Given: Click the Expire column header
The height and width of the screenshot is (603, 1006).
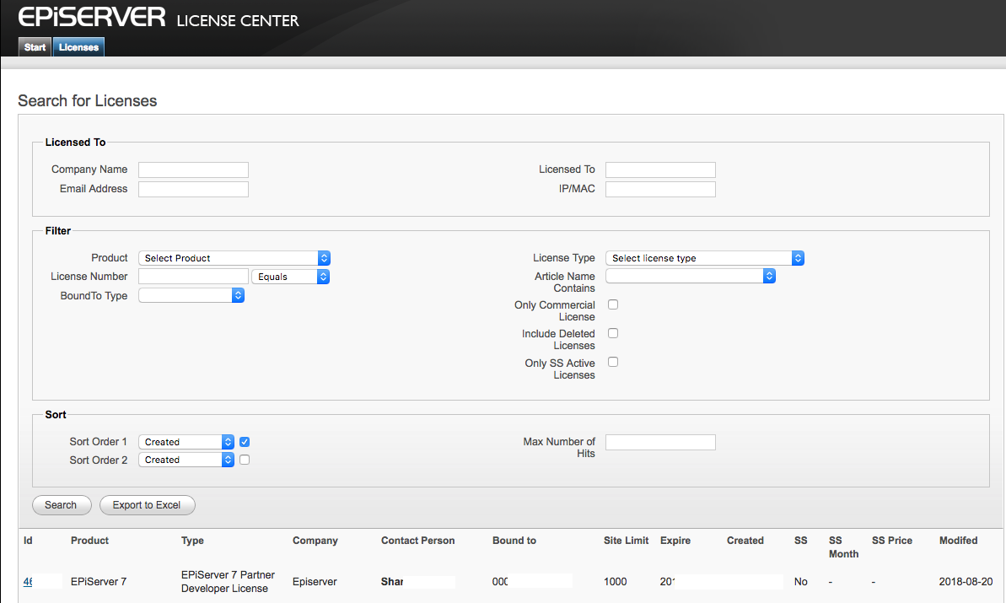Looking at the screenshot, I should point(675,541).
